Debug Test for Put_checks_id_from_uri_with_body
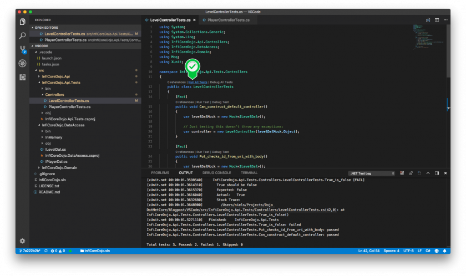Screen dimensions: 466x276 tap(220, 152)
